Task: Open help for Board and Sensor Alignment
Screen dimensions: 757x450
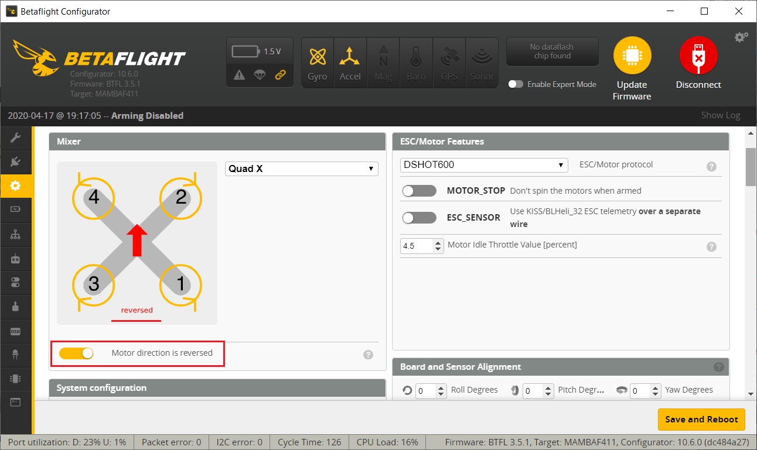Action: tap(719, 367)
